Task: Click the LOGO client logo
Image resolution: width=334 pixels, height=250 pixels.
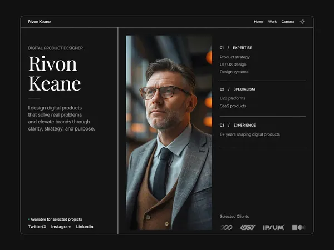Action: [248, 227]
